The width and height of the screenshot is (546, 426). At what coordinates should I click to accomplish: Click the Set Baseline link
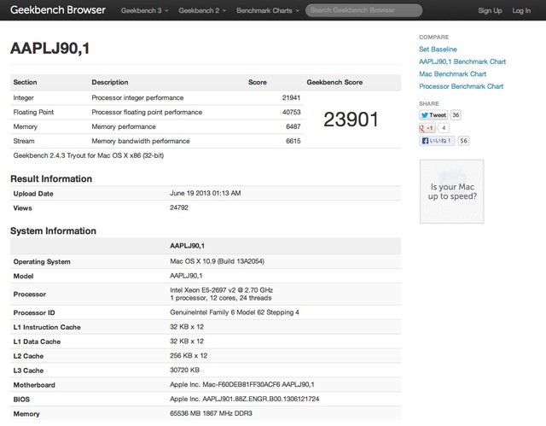[x=438, y=50]
